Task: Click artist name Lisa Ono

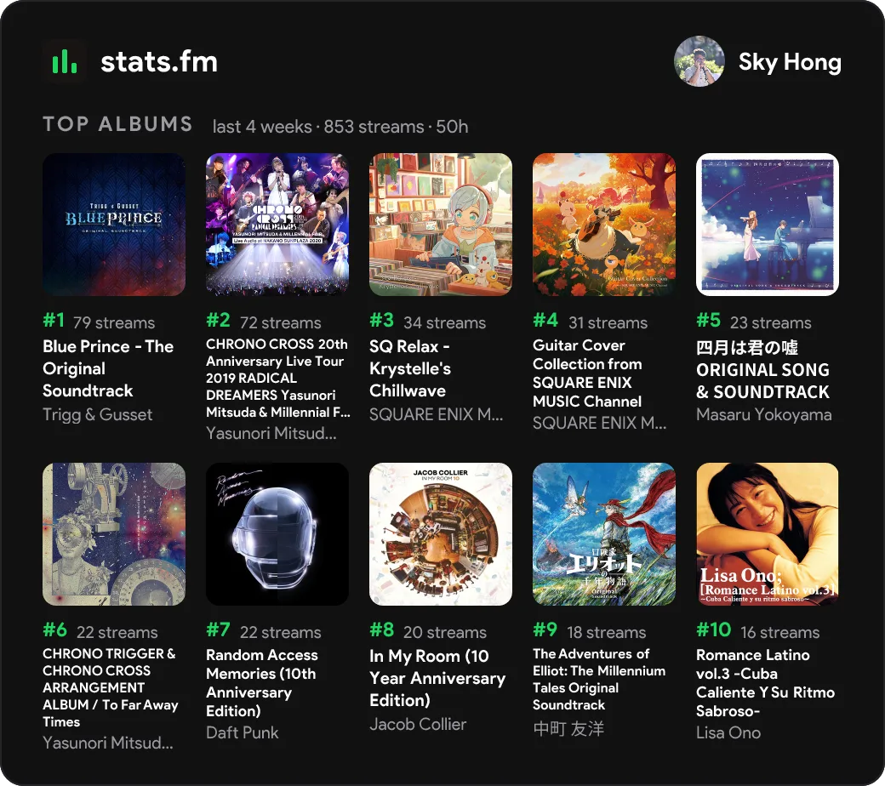Action: pos(728,733)
